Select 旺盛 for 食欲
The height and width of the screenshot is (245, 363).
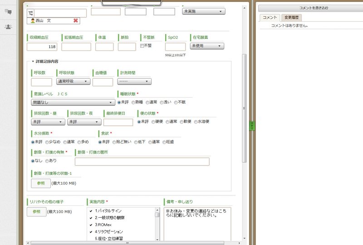(164, 142)
